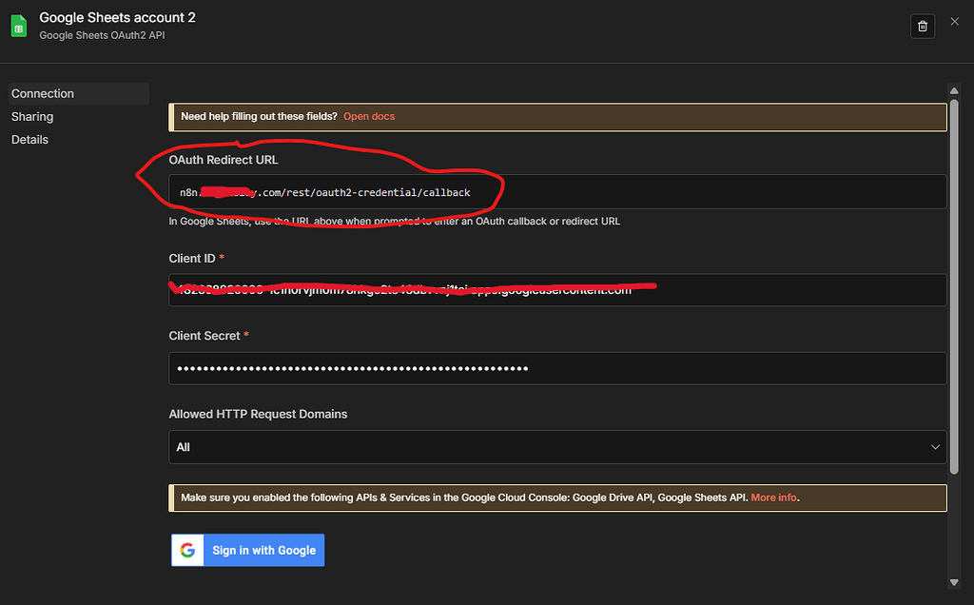Click the scrollbar down arrow
Viewport: 974px width, 605px height.
[x=954, y=582]
